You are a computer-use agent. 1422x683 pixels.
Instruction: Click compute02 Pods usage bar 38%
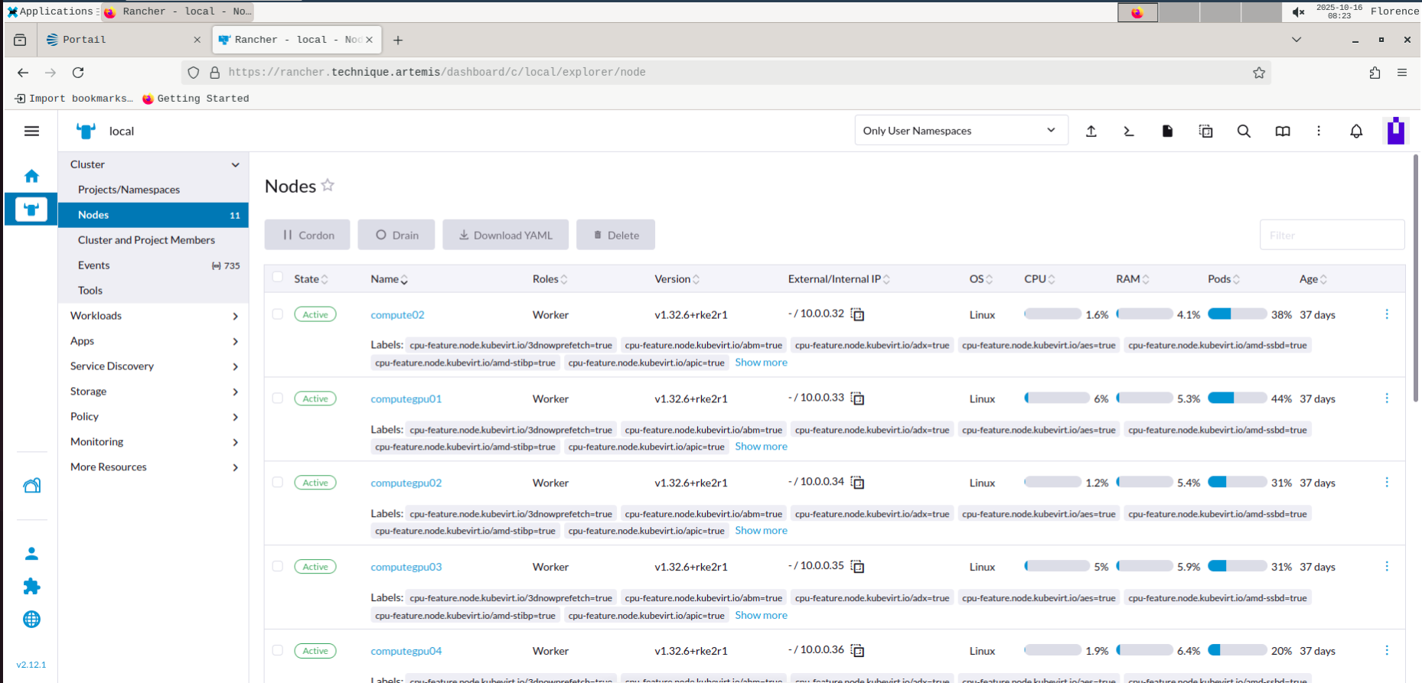[1237, 314]
